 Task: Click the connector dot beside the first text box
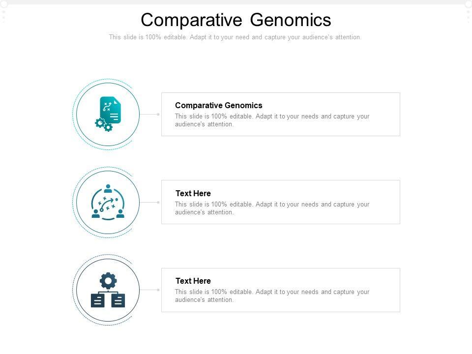click(x=158, y=114)
